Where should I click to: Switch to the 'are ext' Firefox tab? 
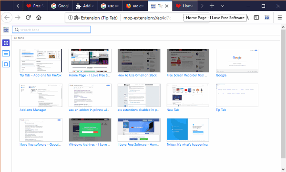click(x=135, y=6)
